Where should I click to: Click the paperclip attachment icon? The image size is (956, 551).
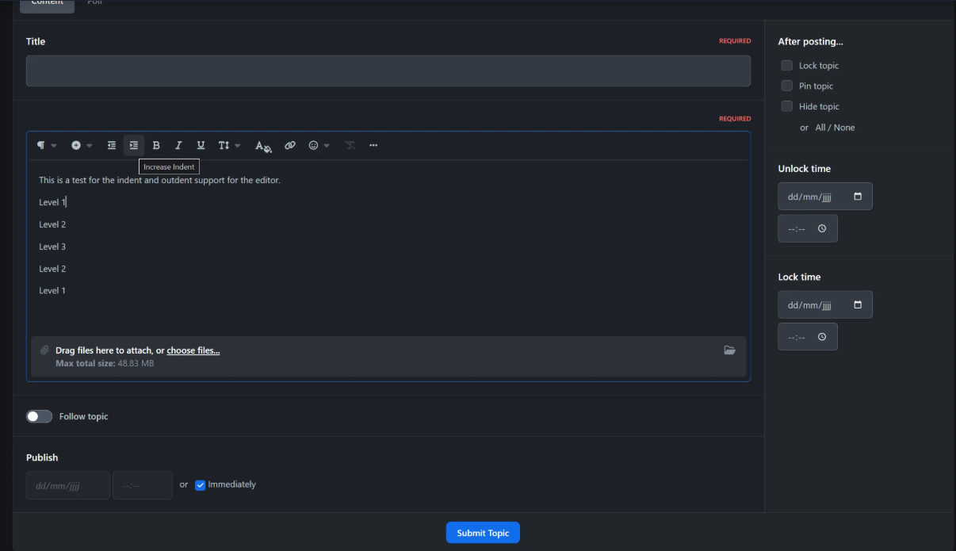pyautogui.click(x=44, y=350)
